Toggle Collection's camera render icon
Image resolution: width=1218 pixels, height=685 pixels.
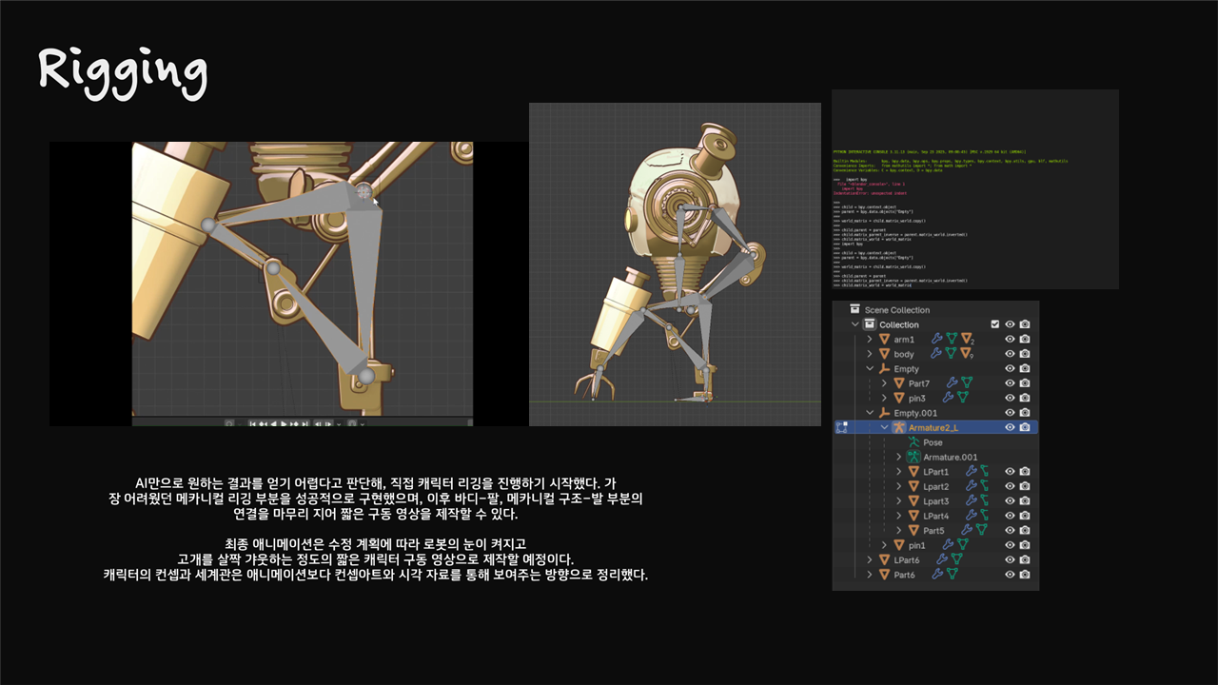click(x=1024, y=324)
